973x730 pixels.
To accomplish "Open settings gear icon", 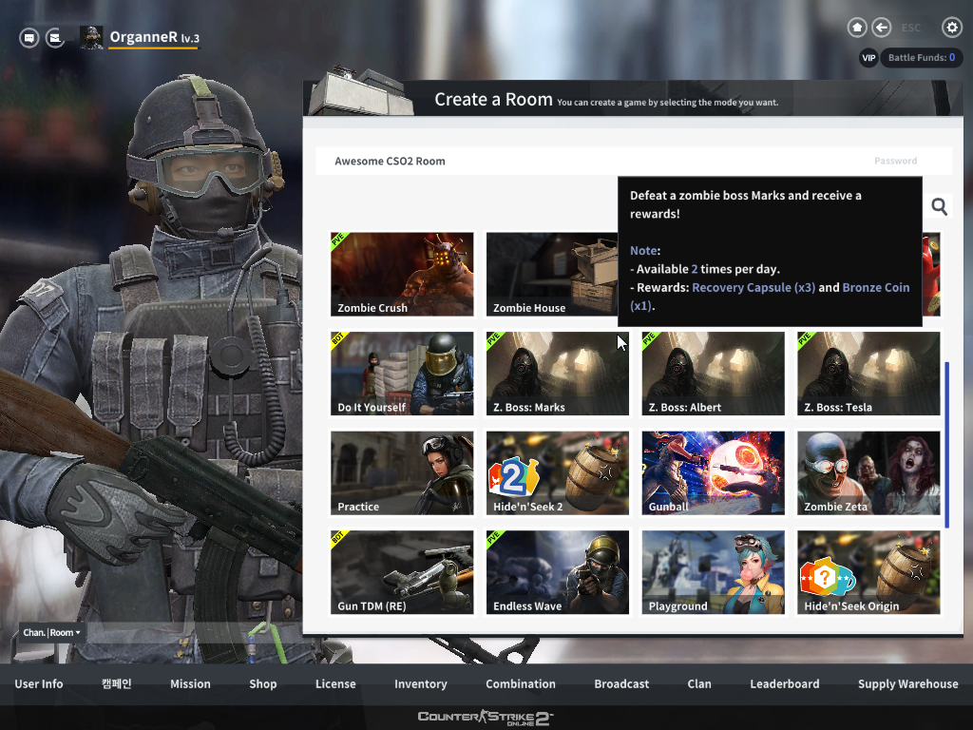I will pyautogui.click(x=952, y=28).
